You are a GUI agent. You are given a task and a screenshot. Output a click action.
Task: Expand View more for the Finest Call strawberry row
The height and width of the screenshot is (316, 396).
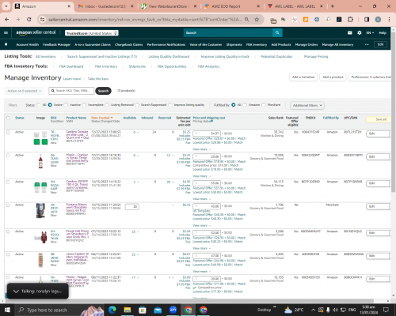pos(201,248)
